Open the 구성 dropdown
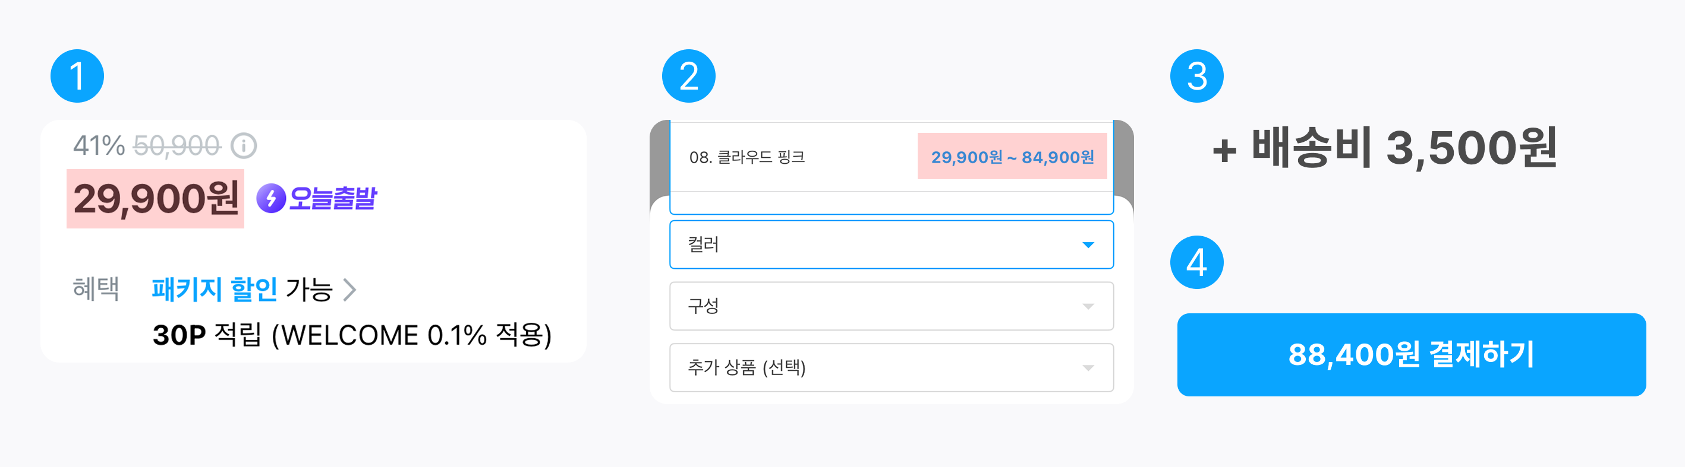The height and width of the screenshot is (467, 1685). pyautogui.click(x=892, y=306)
